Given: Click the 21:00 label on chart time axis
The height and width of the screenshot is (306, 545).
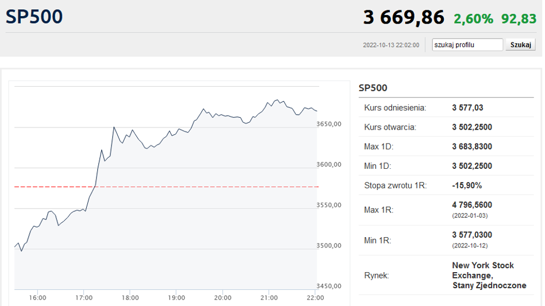Looking at the screenshot, I should (x=269, y=297).
